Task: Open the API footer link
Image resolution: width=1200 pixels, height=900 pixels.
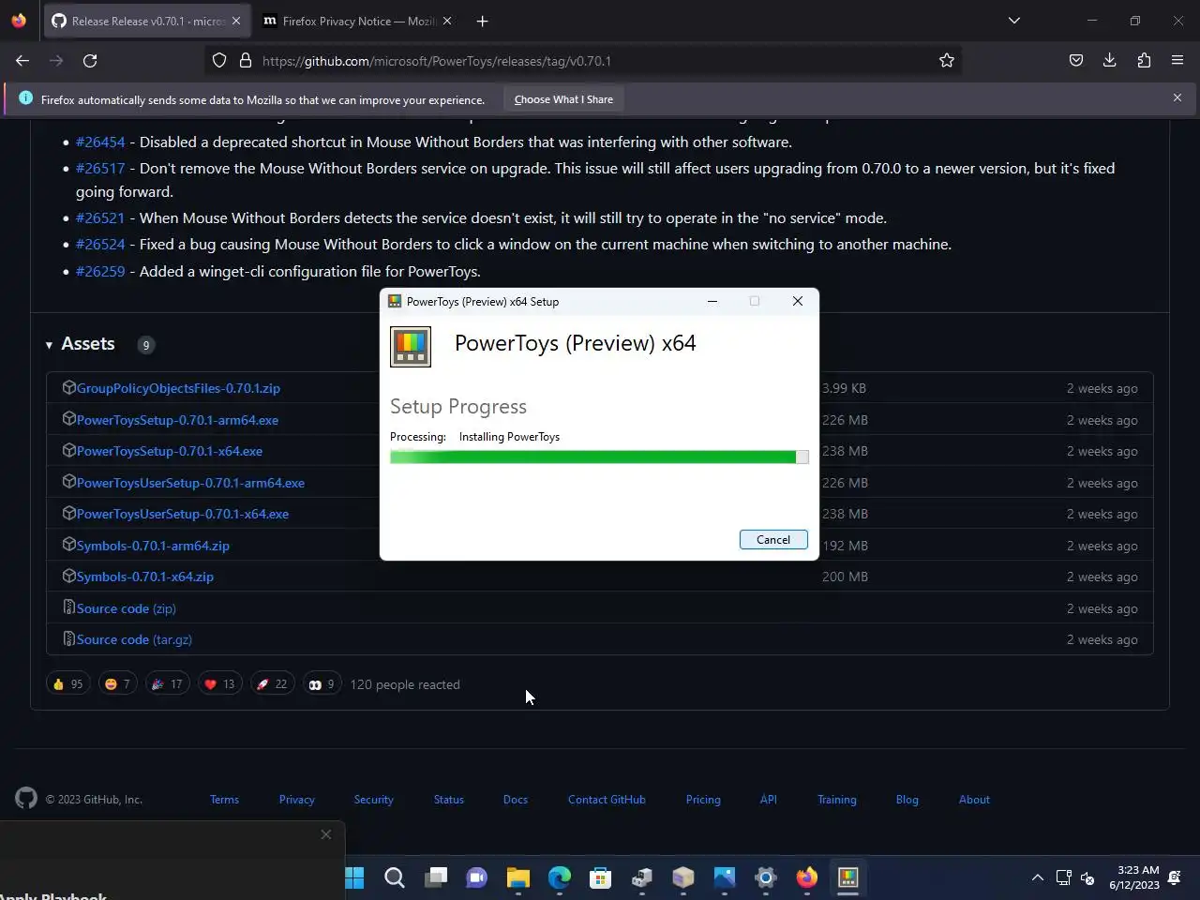Action: (768, 800)
